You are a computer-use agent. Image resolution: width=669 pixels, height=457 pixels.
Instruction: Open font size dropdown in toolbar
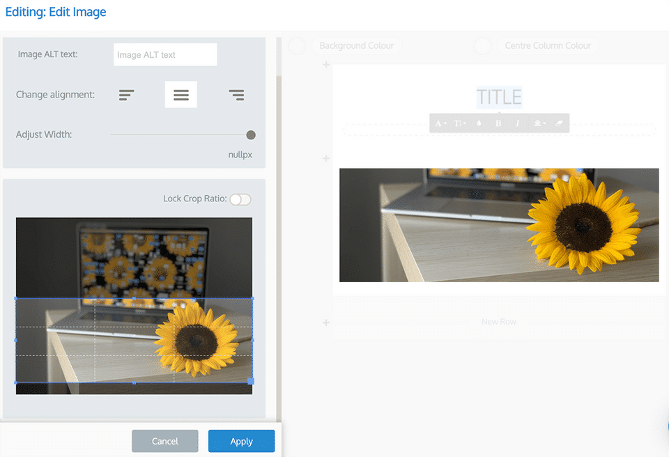(460, 123)
